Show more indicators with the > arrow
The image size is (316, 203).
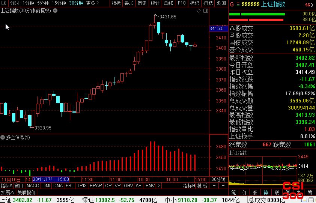[159, 186]
